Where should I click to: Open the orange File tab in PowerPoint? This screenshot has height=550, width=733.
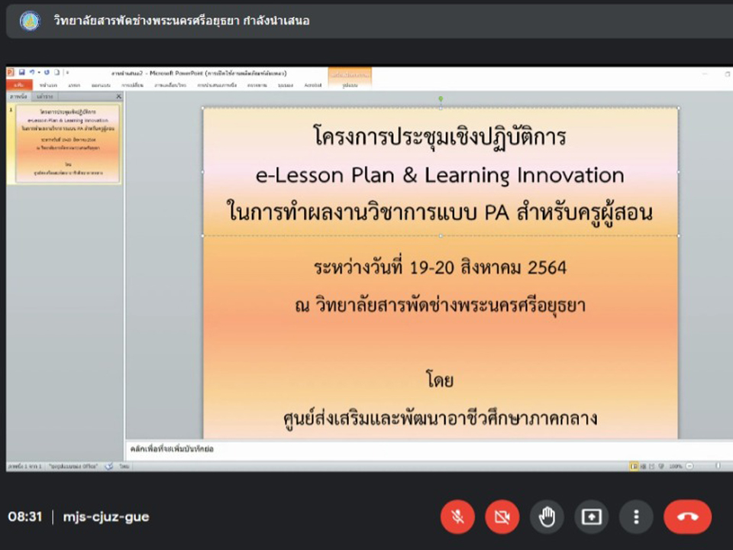[x=18, y=85]
